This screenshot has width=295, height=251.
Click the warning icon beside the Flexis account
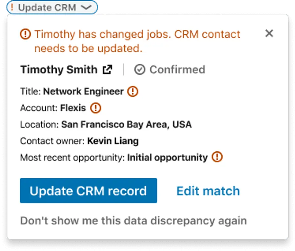tap(95, 108)
